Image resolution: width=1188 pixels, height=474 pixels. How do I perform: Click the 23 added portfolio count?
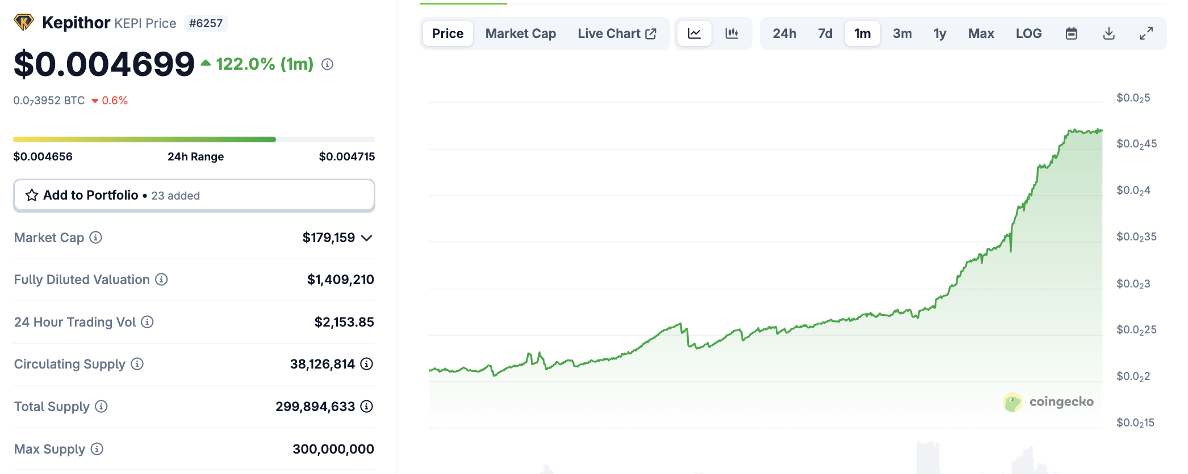(x=175, y=196)
